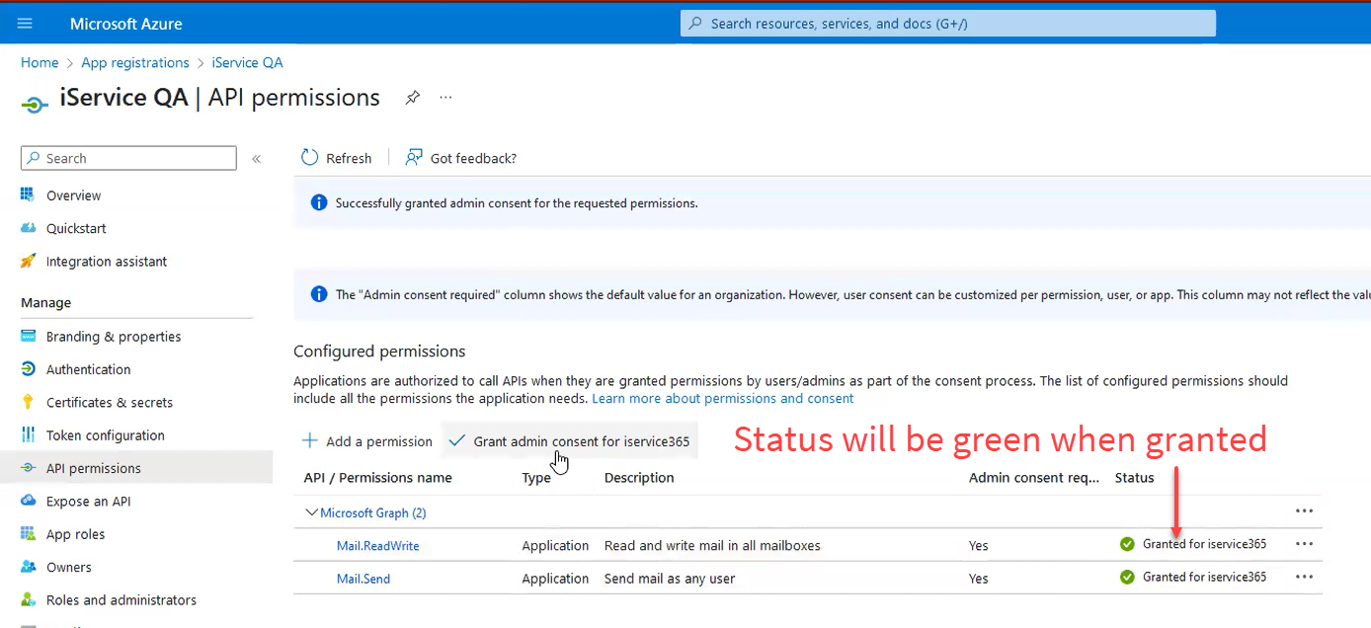
Task: Open more options for Mail.Send row
Action: point(1304,577)
